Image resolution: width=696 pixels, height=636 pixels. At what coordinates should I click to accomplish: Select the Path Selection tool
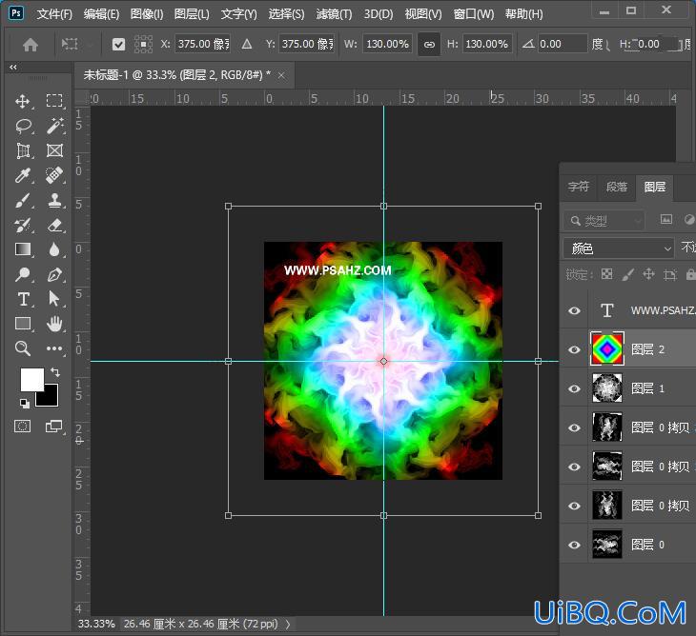[x=54, y=299]
